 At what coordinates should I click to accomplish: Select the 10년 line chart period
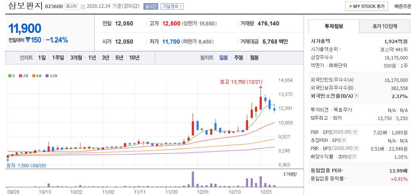pyautogui.click(x=134, y=58)
